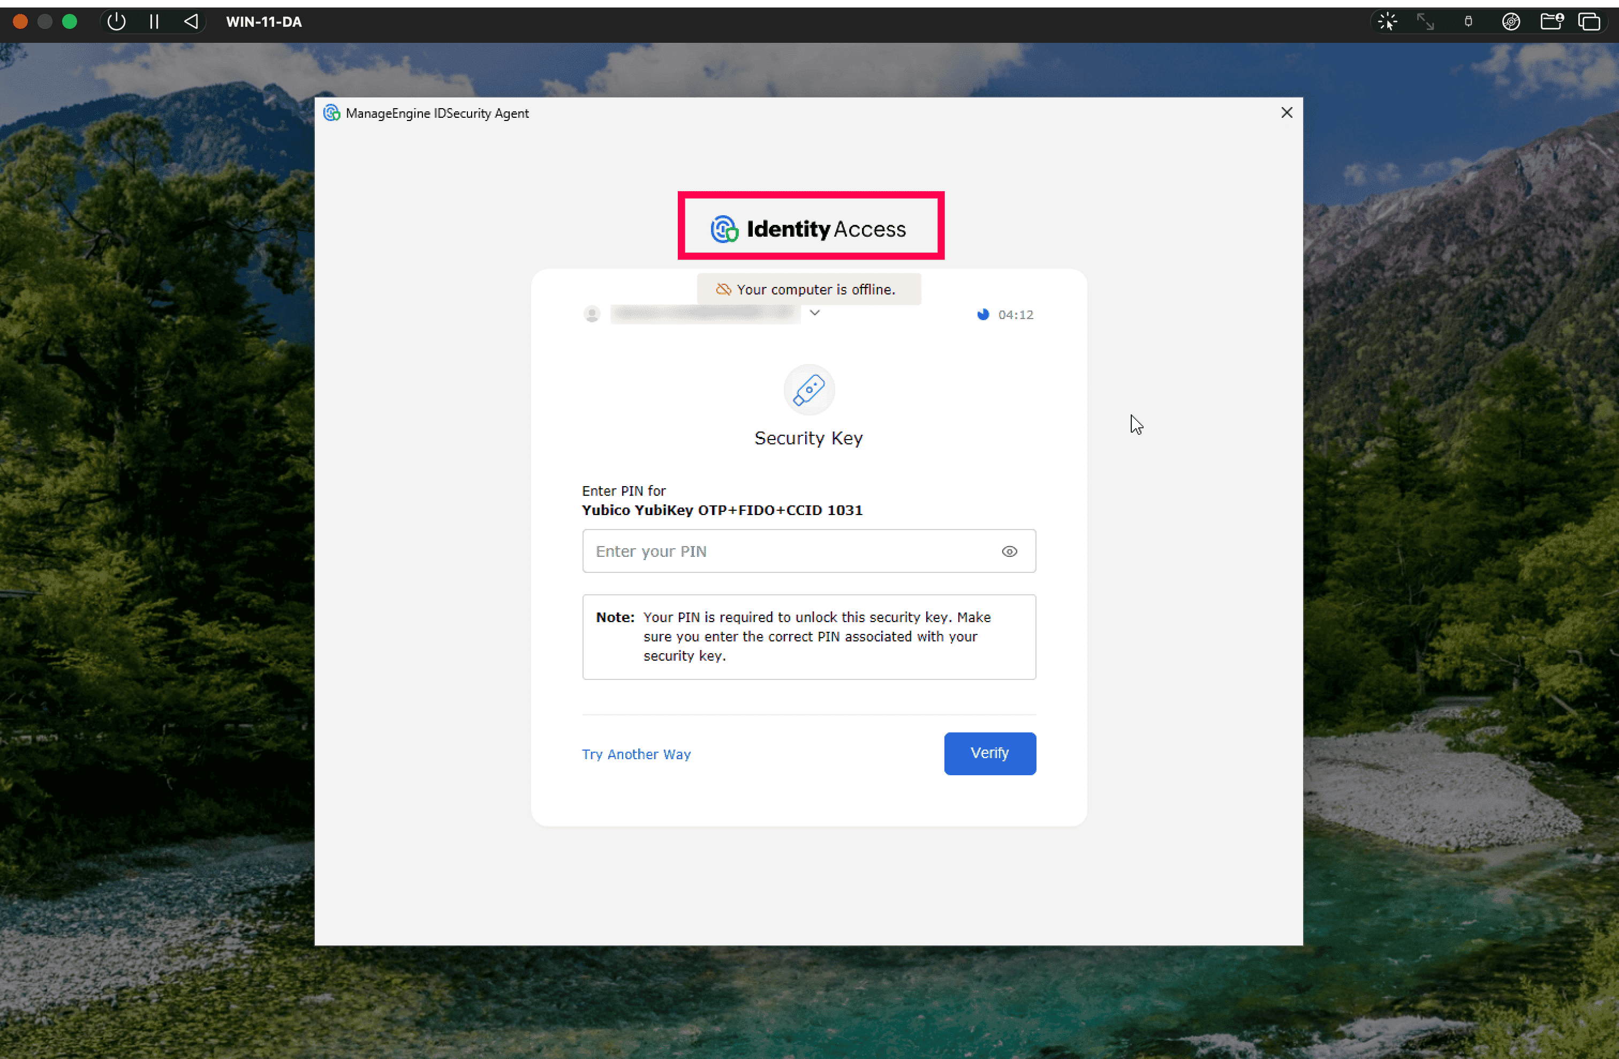Close the ManageEngine IDSecurity Agent window
The width and height of the screenshot is (1619, 1059).
tap(1285, 113)
